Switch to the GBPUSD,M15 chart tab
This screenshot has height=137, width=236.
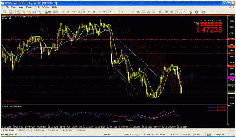click(x=24, y=130)
